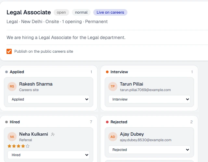
Task: Click the Hired column count 7
Action: [91, 122]
